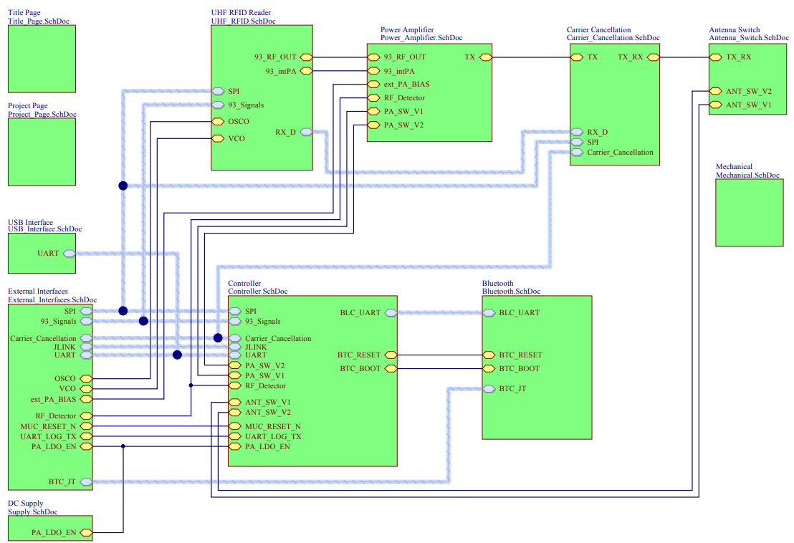Select the BTC_JT port icon on External Interfaces

click(x=86, y=482)
